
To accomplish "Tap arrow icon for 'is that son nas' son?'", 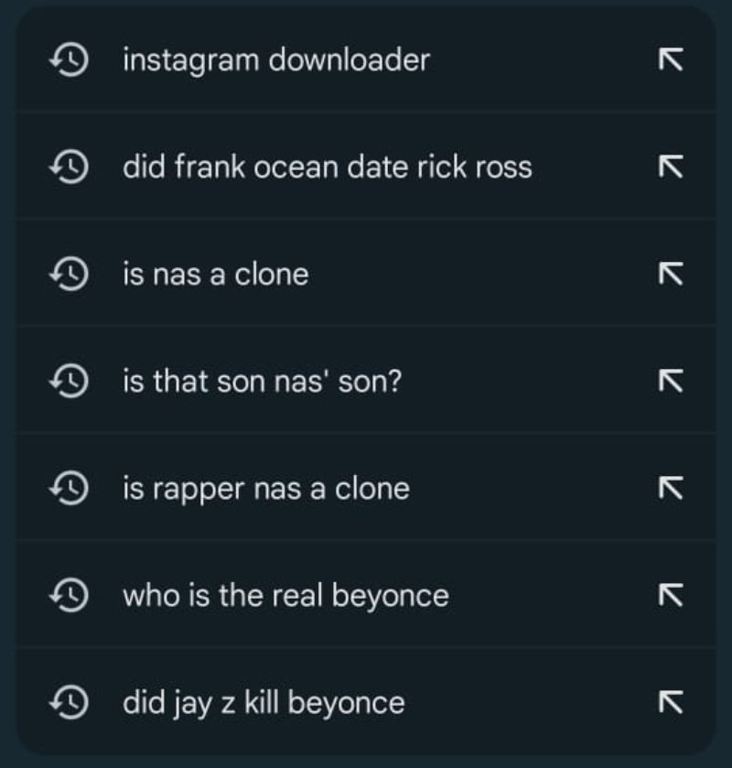I will pos(671,381).
